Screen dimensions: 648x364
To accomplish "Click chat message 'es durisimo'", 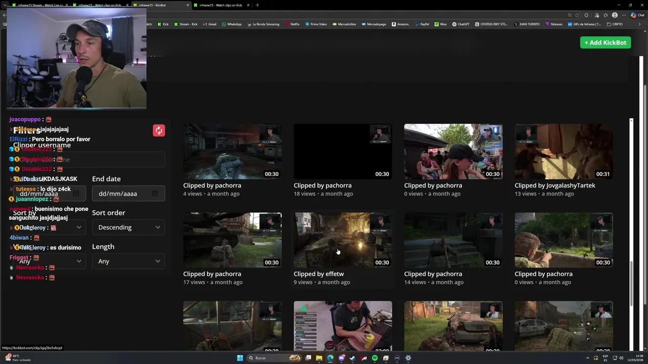I will pyautogui.click(x=66, y=248).
